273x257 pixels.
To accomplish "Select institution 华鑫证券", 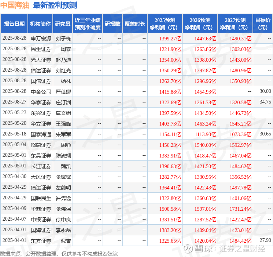I will click(x=41, y=209).
